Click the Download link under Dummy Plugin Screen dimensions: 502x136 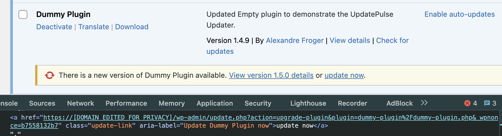coord(132,27)
